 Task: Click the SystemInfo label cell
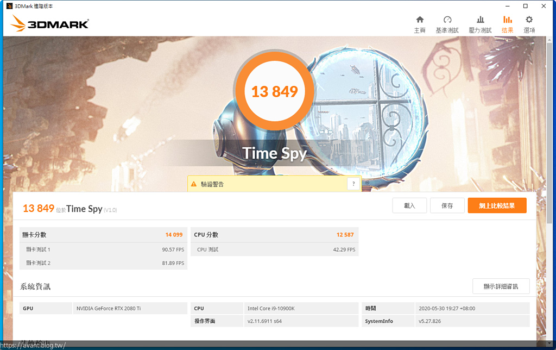pos(388,321)
